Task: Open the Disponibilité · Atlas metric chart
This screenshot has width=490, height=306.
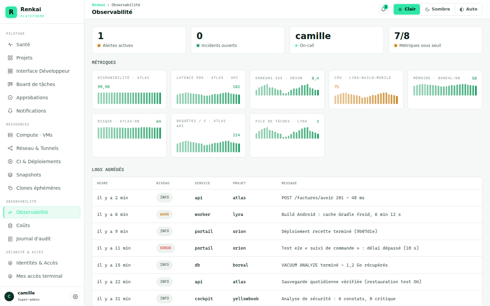Action: point(129,90)
